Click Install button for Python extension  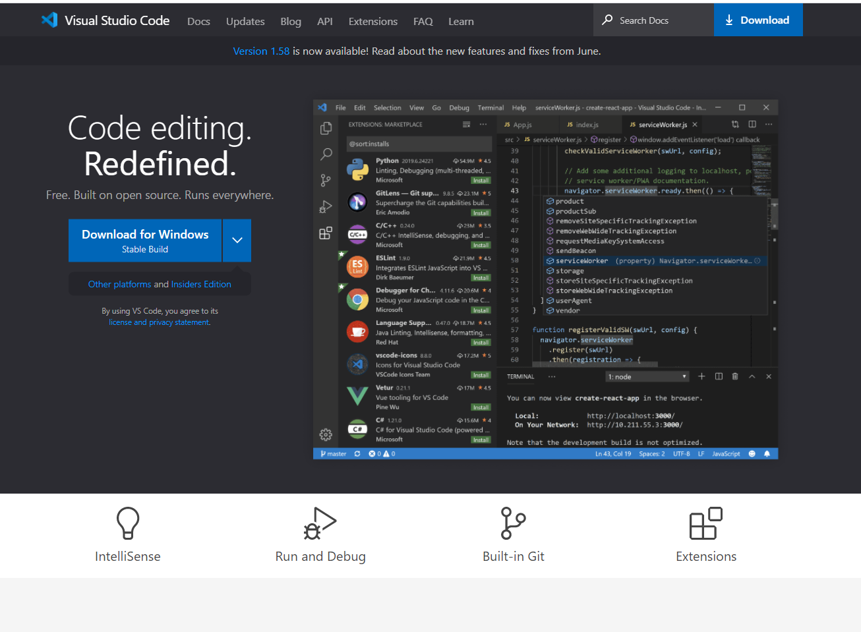coord(481,181)
